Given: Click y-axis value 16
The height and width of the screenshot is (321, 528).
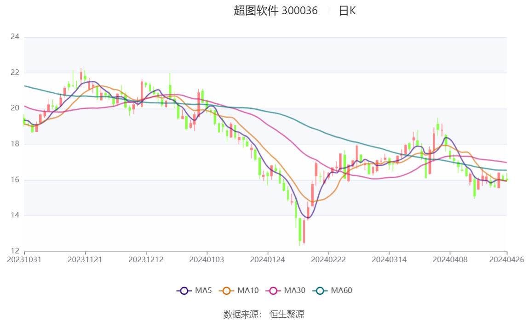Looking at the screenshot, I should click(15, 180).
